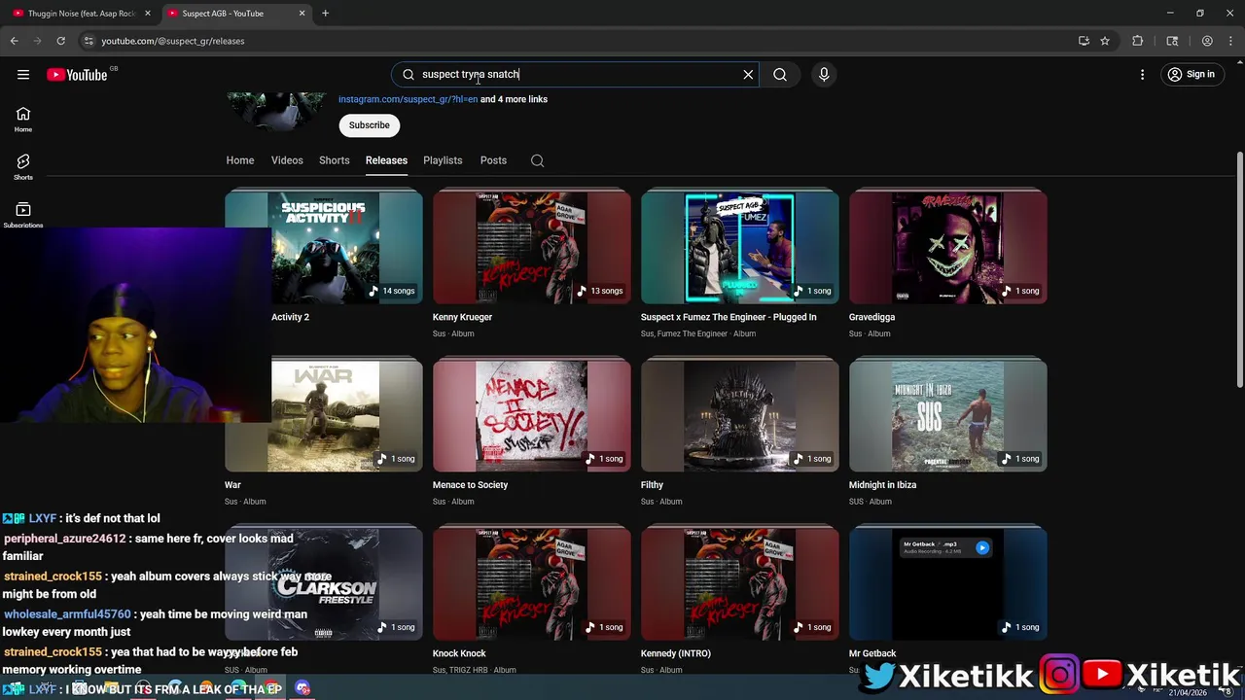Click play icon on Mr Getback thumbnail
Image resolution: width=1245 pixels, height=700 pixels.
(x=981, y=547)
